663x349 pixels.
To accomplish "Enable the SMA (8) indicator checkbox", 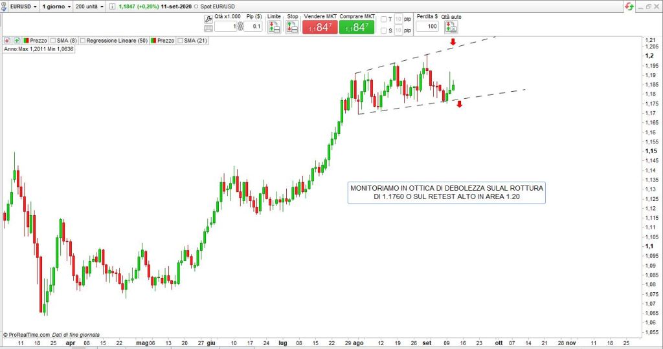I will (53, 41).
